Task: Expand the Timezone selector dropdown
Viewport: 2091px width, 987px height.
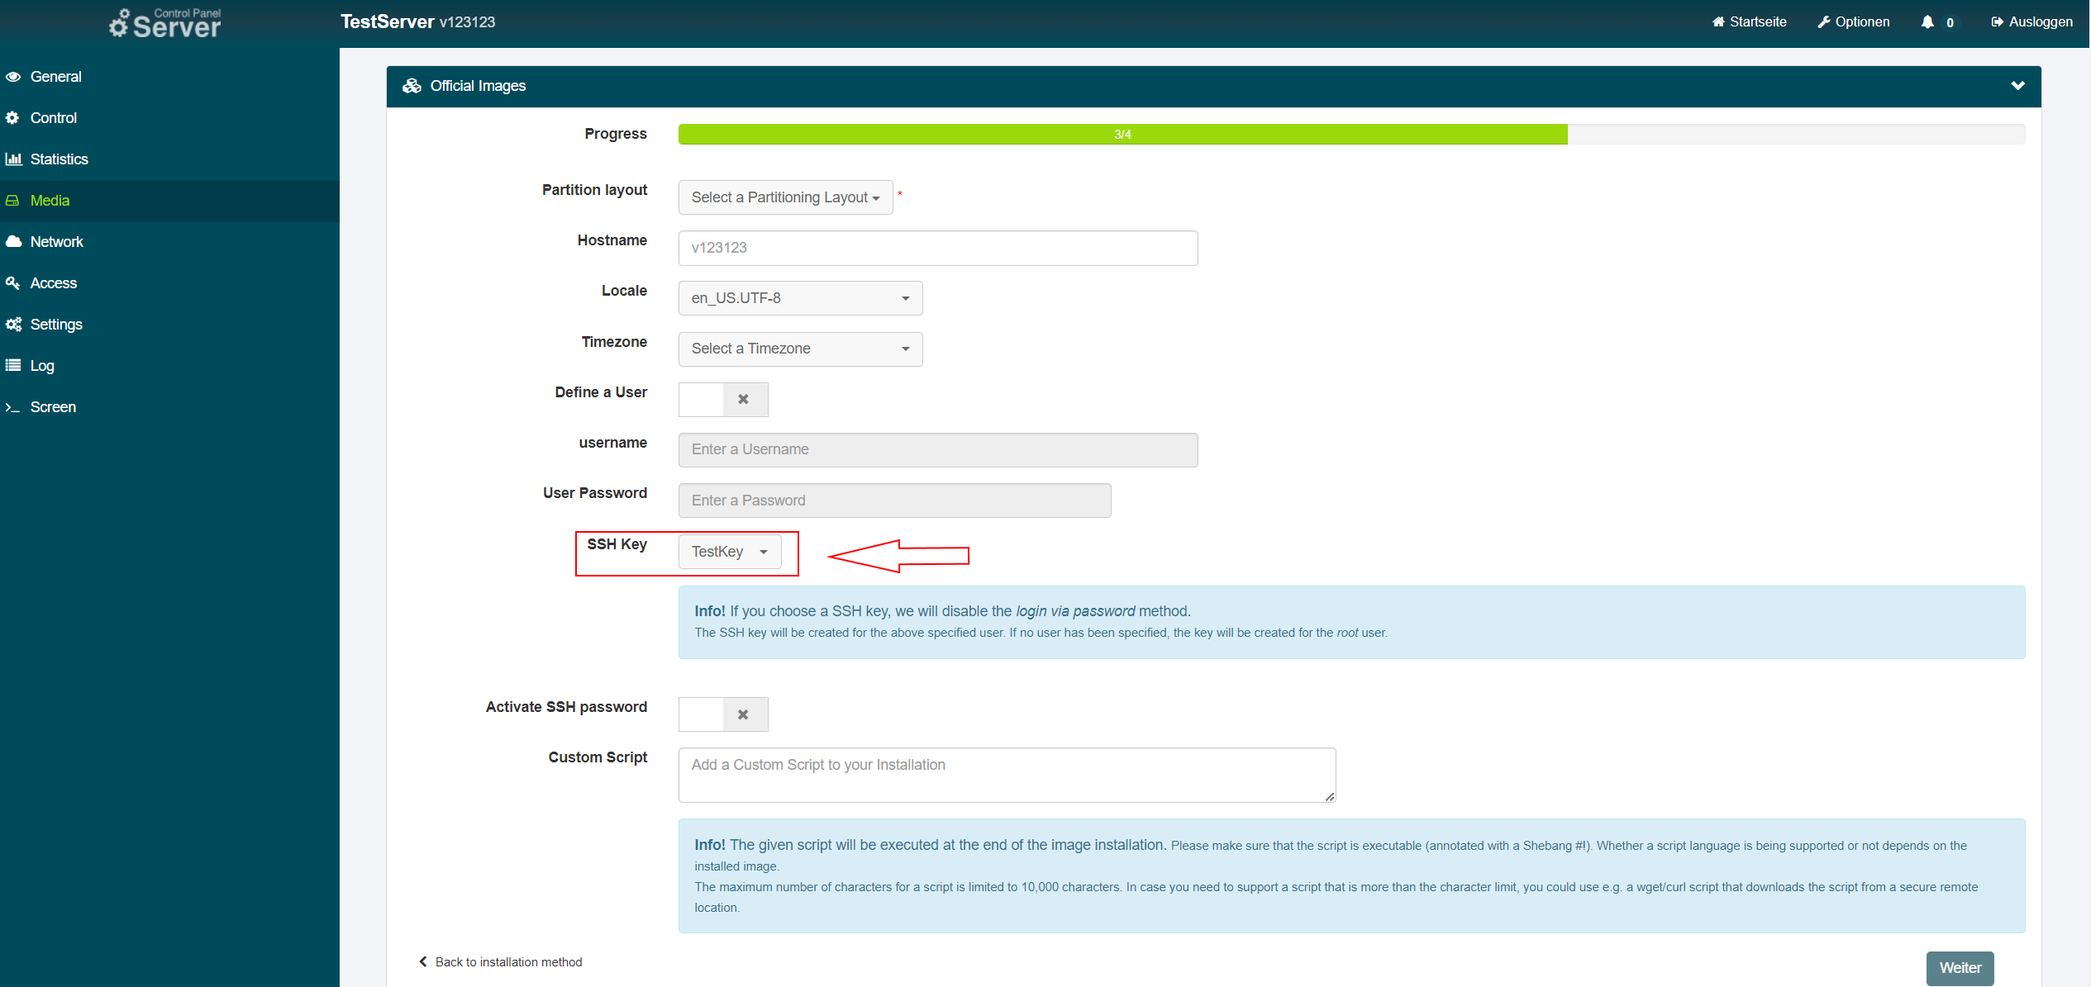Action: pyautogui.click(x=798, y=348)
